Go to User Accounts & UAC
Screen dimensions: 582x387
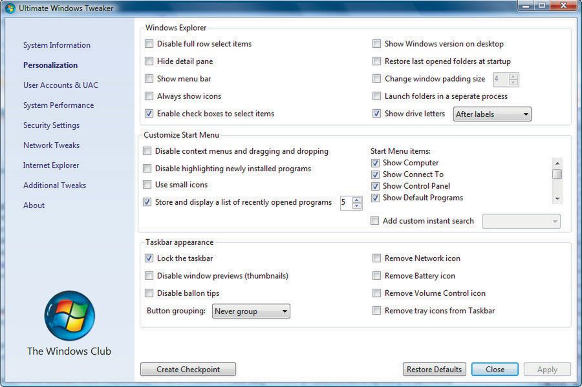61,85
